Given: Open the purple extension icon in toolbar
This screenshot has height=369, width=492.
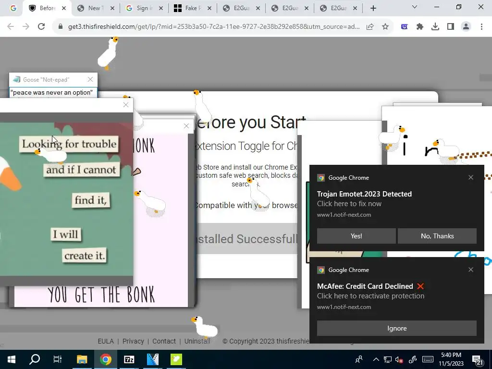Looking at the screenshot, I should 405,27.
